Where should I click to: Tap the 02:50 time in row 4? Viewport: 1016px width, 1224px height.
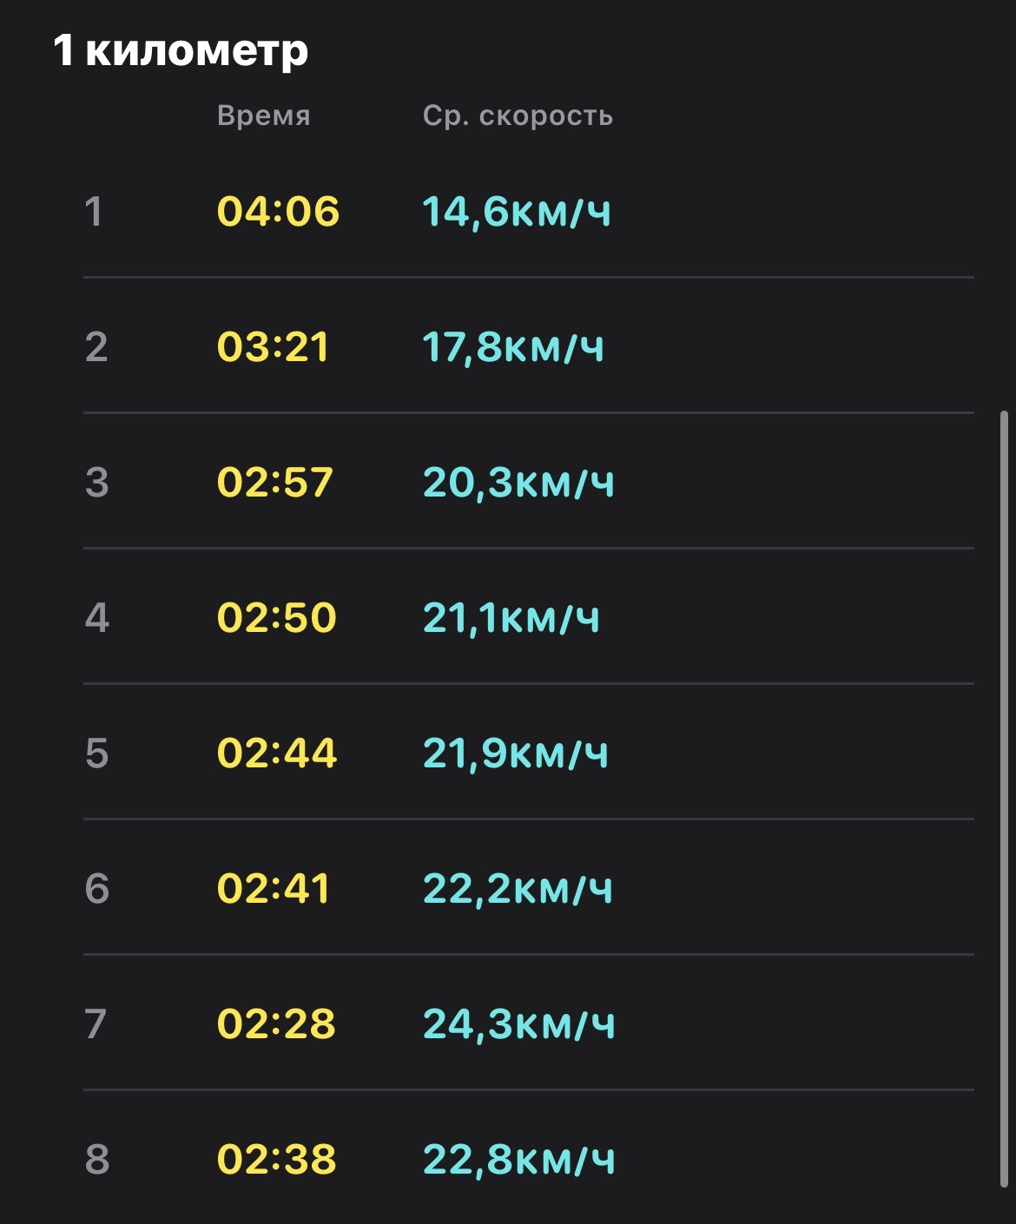(x=277, y=618)
